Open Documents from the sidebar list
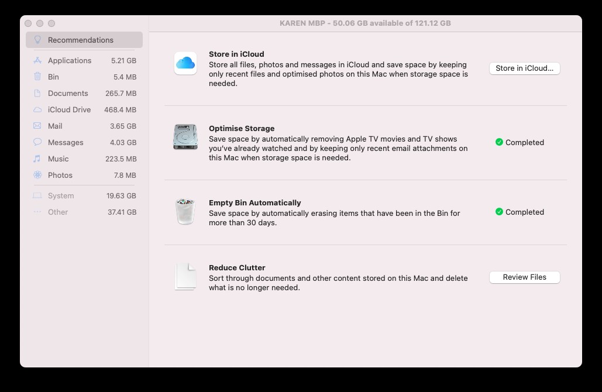The height and width of the screenshot is (392, 602). (x=67, y=93)
